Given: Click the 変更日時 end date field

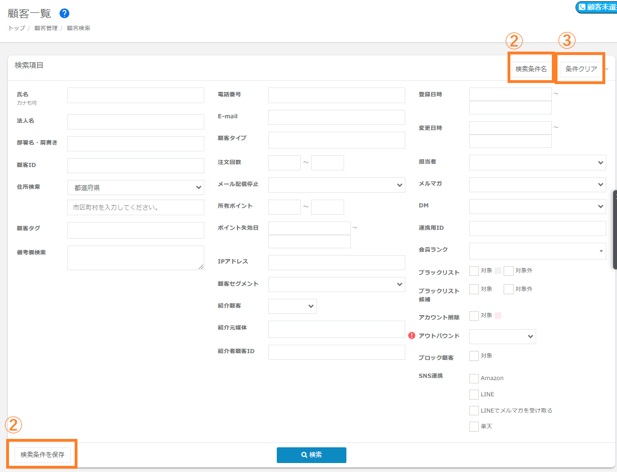Looking at the screenshot, I should coord(510,141).
